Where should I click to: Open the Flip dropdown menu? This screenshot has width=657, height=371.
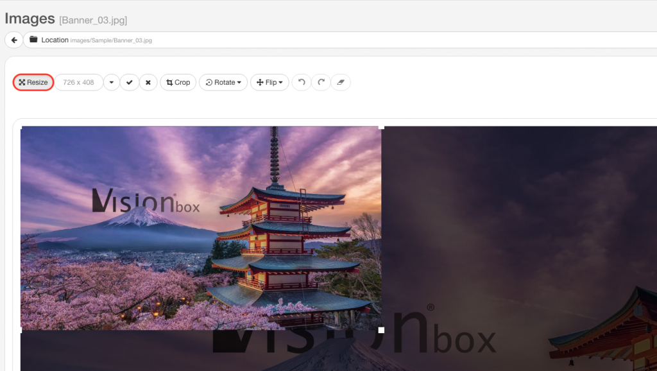pyautogui.click(x=269, y=82)
